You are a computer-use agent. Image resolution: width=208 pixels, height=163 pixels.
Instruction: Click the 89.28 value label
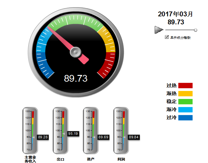pyautogui.click(x=43, y=137)
